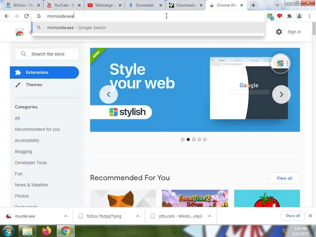This screenshot has width=316, height=237.
Task: Focus the Search the store field
Action: coord(47,54)
